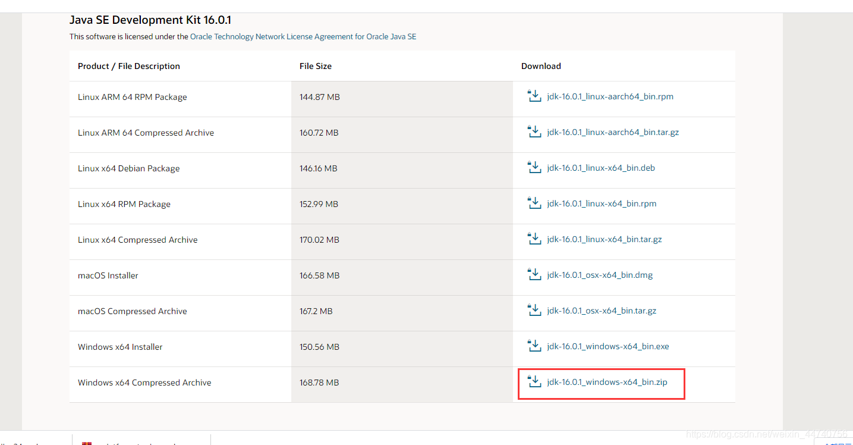
Task: Click download icon beside linux-x64 rpm file
Action: [x=534, y=203]
